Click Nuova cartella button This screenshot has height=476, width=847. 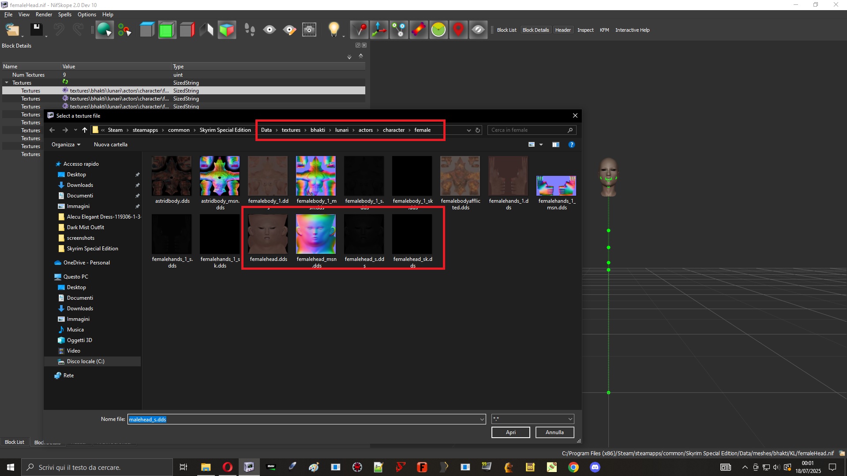[110, 145]
